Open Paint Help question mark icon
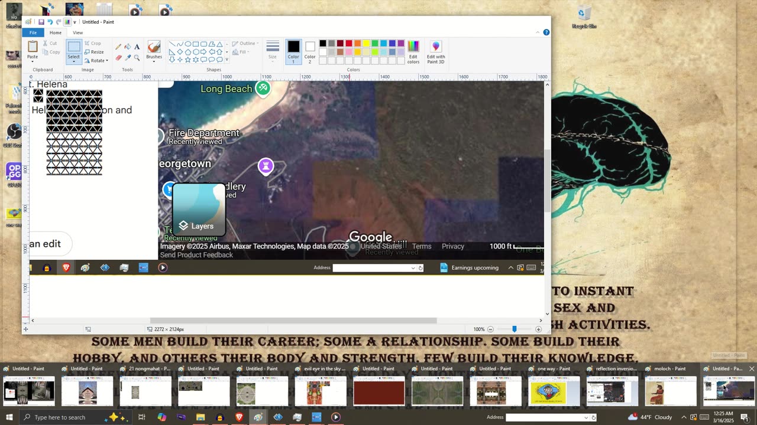 point(546,32)
